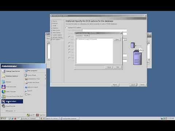
Task: Open Administrative Tools in the Start menu
Action: pos(35,79)
